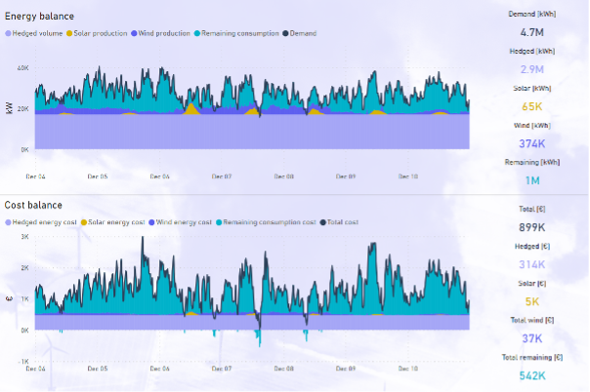
Task: Toggle Remaining consumption cost legend item
Action: (269, 222)
